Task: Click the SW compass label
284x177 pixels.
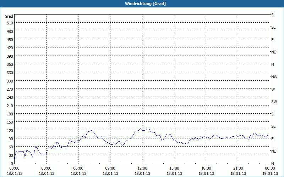Action: 274,102
